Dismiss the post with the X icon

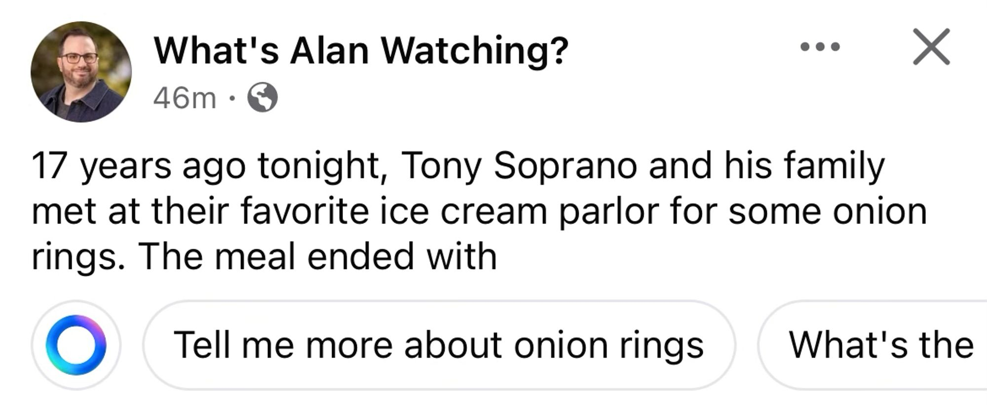pos(931,47)
